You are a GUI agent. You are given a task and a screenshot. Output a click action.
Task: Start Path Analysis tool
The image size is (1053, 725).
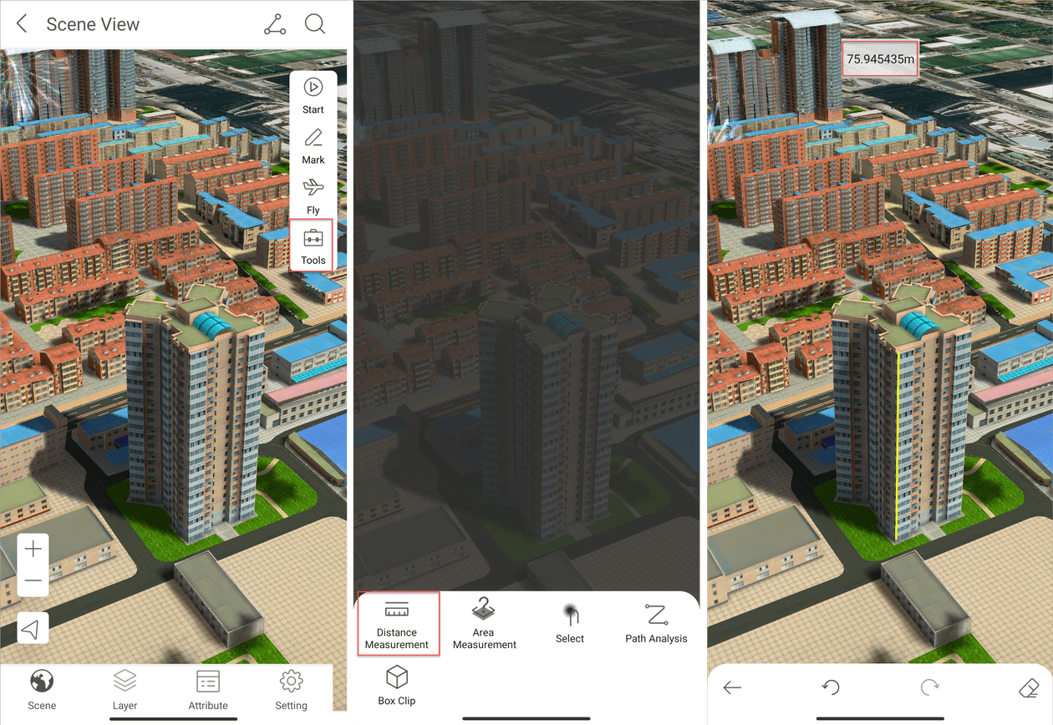(656, 623)
